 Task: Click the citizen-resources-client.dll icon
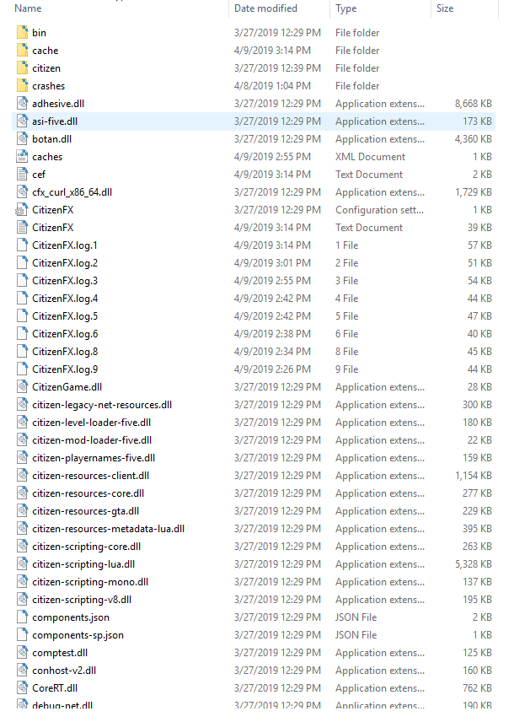pos(22,476)
